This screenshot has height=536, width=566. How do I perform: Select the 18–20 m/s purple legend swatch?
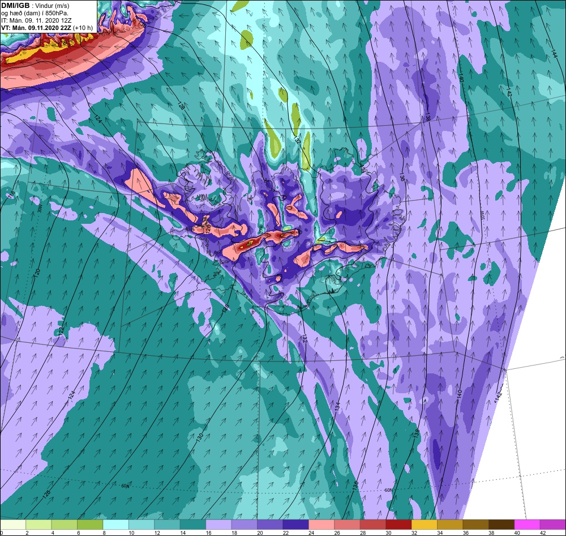coord(245,525)
